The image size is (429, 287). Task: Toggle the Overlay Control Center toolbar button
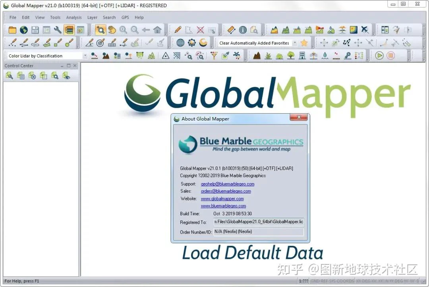(x=69, y=30)
